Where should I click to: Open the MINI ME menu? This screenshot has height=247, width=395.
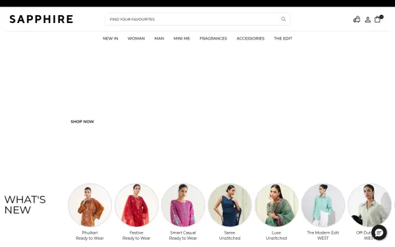pos(182,38)
